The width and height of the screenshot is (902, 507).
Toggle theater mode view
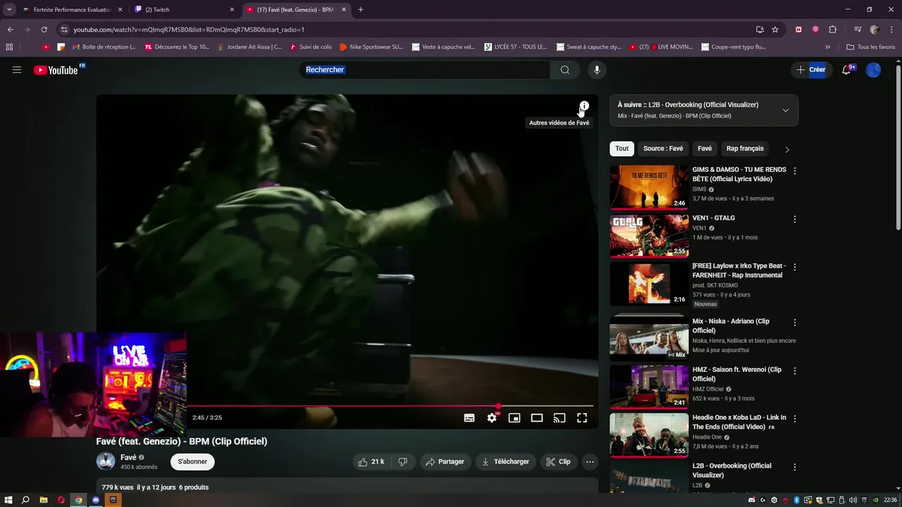click(537, 418)
